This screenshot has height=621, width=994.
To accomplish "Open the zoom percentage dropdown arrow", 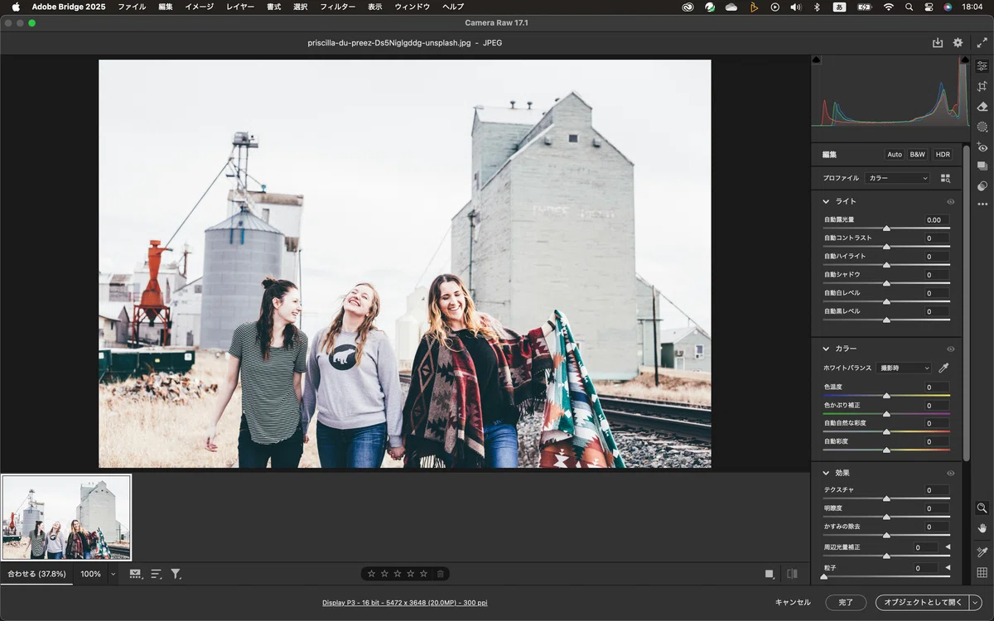I will tap(113, 574).
